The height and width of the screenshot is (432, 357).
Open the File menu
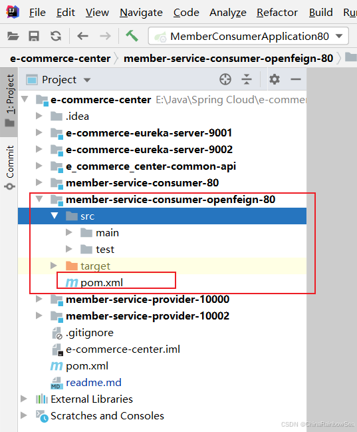click(37, 13)
